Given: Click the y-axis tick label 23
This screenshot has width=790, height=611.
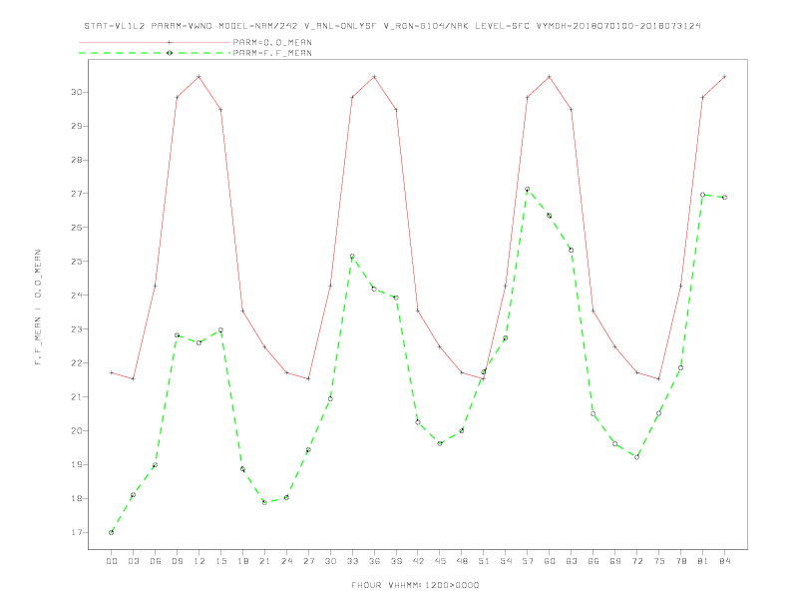Looking at the screenshot, I should 77,329.
